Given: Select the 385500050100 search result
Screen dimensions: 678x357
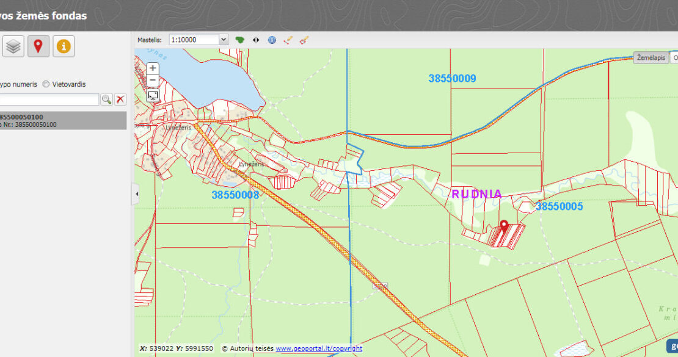Looking at the screenshot, I should (61, 120).
